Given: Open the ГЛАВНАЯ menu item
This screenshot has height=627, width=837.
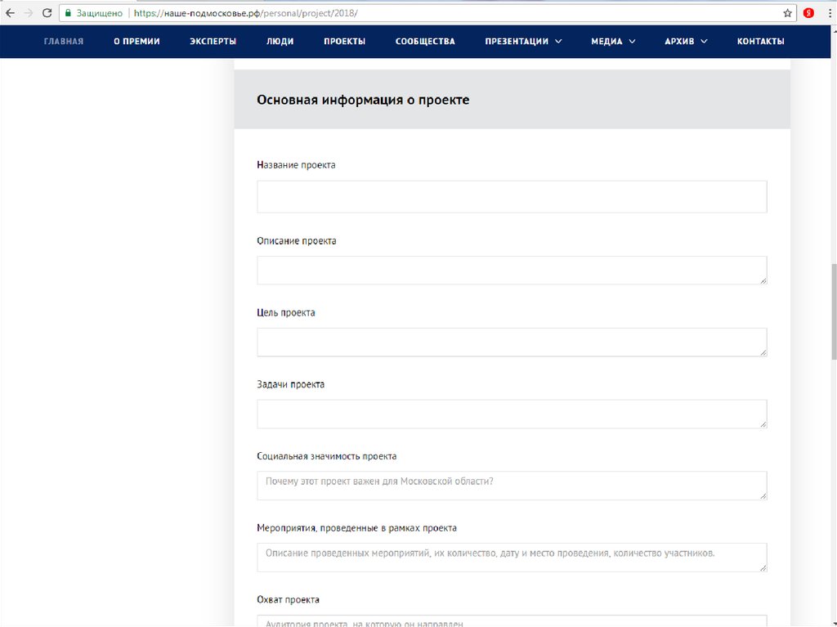Looking at the screenshot, I should click(x=64, y=41).
